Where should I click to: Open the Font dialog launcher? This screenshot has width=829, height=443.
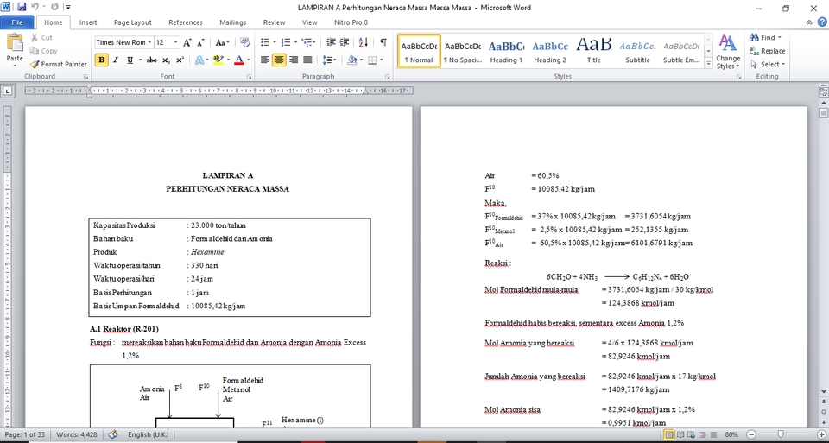click(x=249, y=77)
